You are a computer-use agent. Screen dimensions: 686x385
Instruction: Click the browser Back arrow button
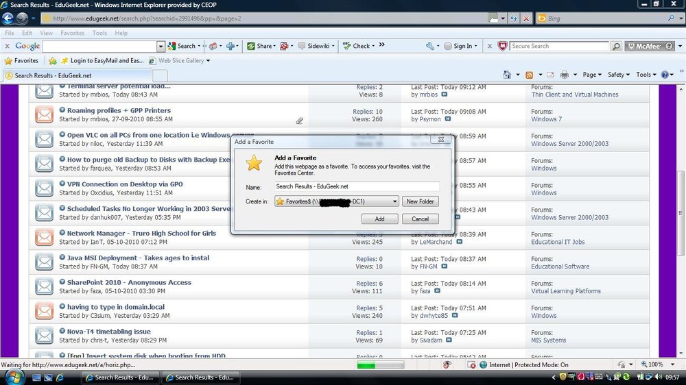(x=8, y=18)
